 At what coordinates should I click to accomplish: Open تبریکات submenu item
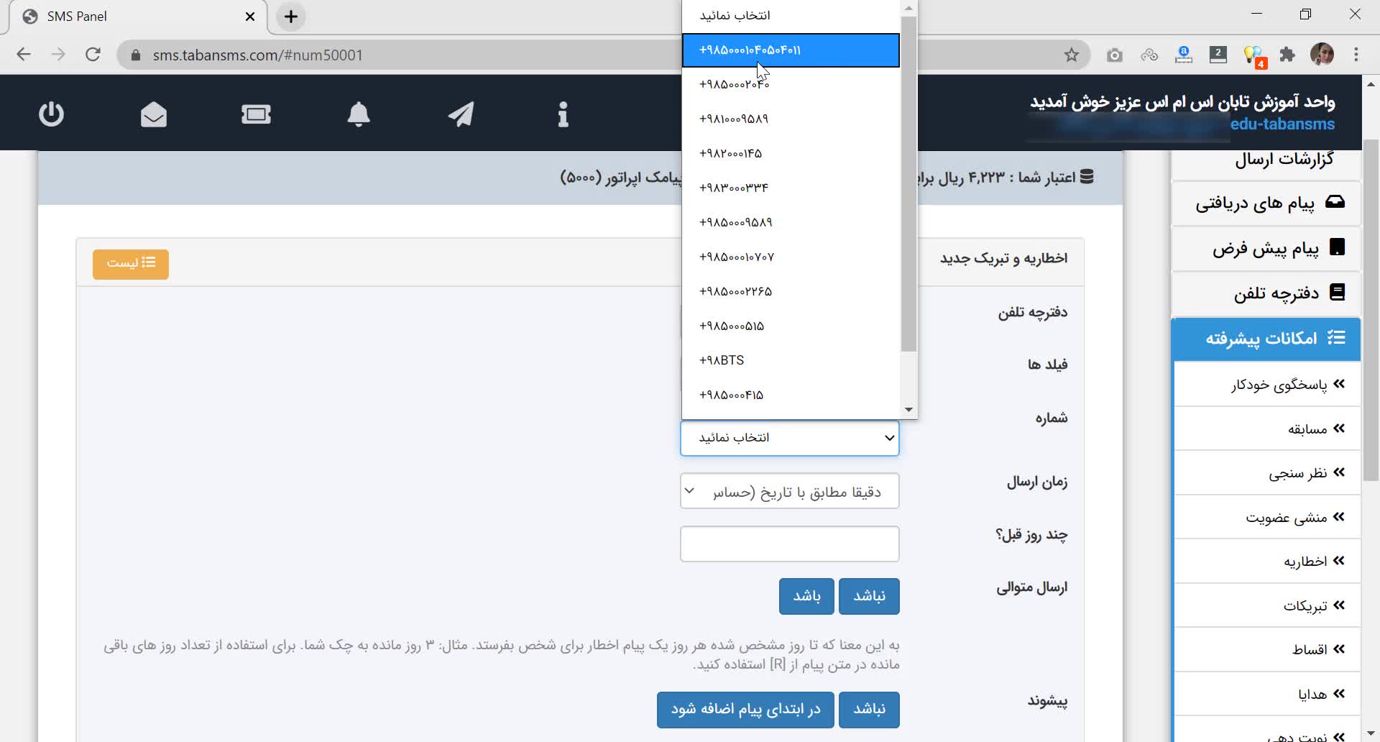[1268, 606]
